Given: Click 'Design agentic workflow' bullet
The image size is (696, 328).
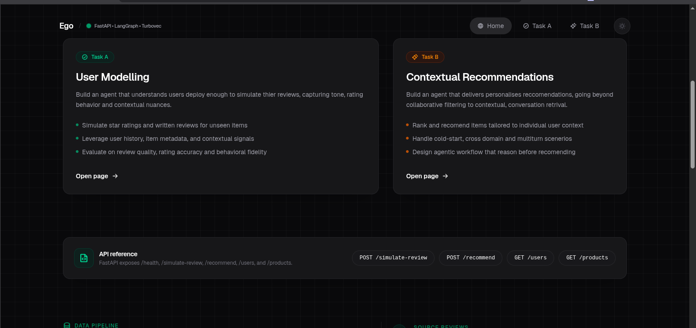Looking at the screenshot, I should tap(494, 152).
